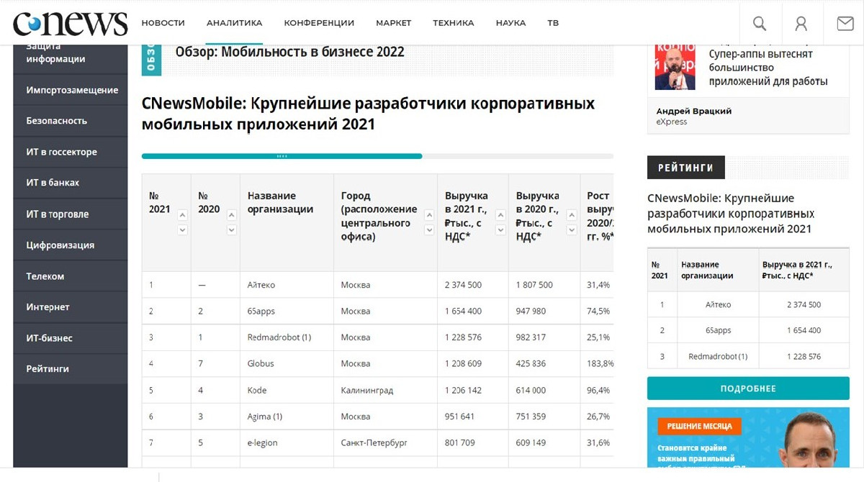The image size is (864, 482).
Task: Click the Рейтинги header label
Action: (x=685, y=168)
